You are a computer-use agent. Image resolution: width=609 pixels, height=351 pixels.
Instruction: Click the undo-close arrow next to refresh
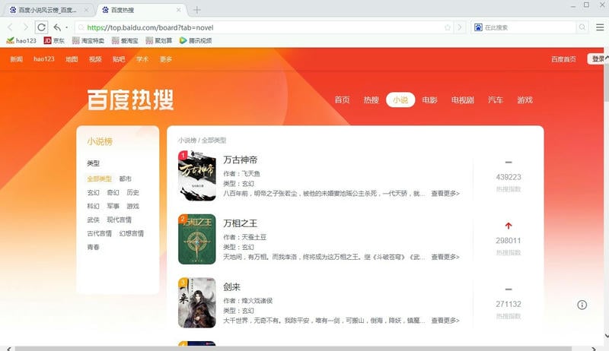[57, 27]
